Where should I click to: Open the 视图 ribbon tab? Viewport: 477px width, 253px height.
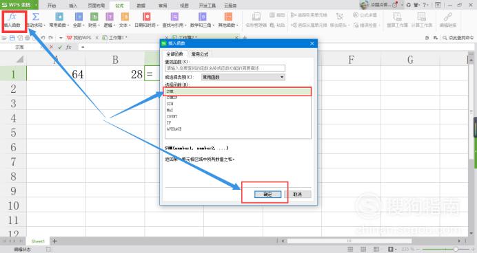(x=184, y=5)
